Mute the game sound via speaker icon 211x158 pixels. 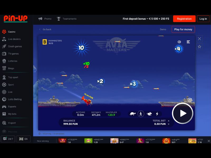click(x=179, y=42)
